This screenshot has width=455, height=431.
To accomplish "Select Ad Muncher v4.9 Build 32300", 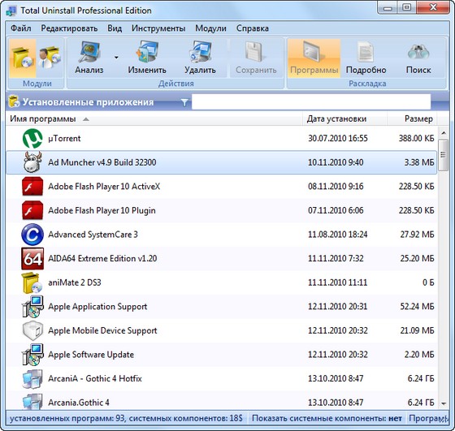I will (x=102, y=162).
